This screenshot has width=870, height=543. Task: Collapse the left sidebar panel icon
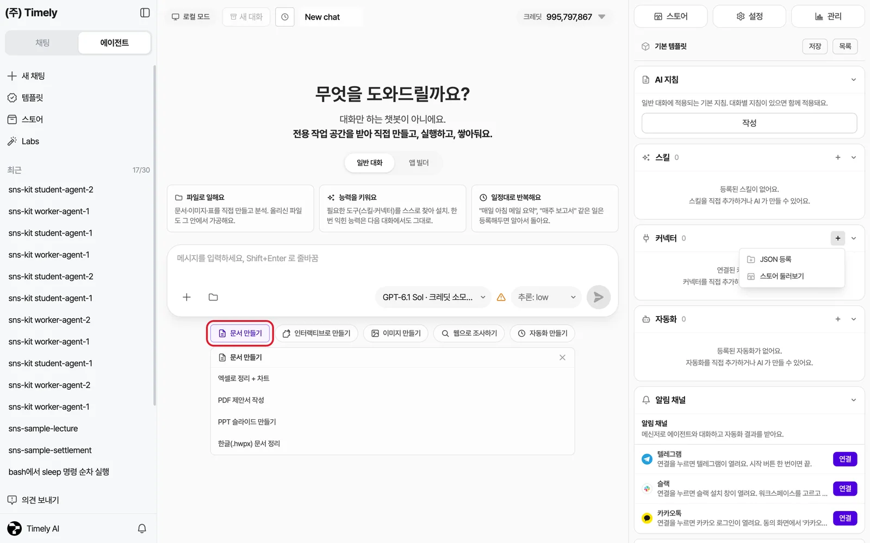145,12
